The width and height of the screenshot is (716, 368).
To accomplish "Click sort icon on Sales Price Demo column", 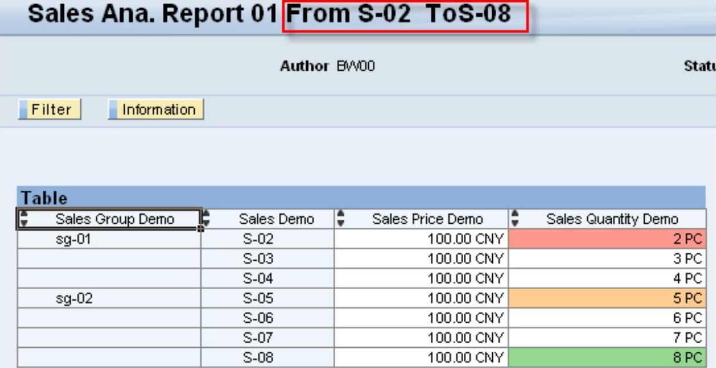I will (341, 219).
